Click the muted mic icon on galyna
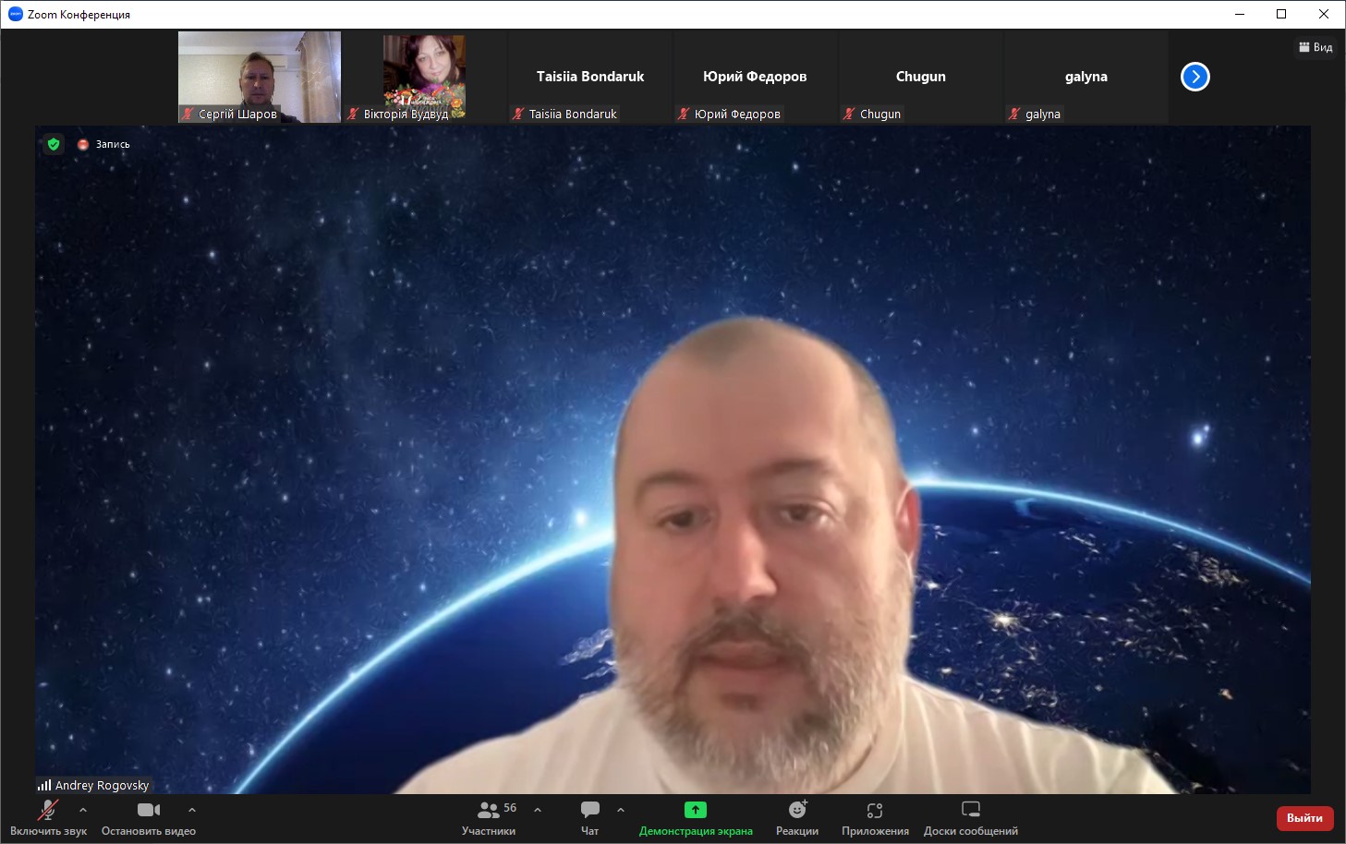 (1014, 114)
